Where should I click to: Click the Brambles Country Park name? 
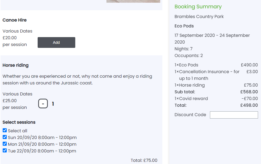pos(199,17)
